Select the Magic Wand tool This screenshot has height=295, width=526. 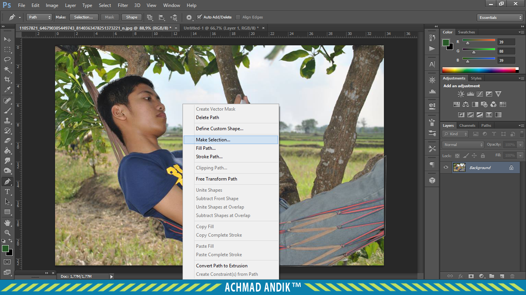tap(7, 70)
